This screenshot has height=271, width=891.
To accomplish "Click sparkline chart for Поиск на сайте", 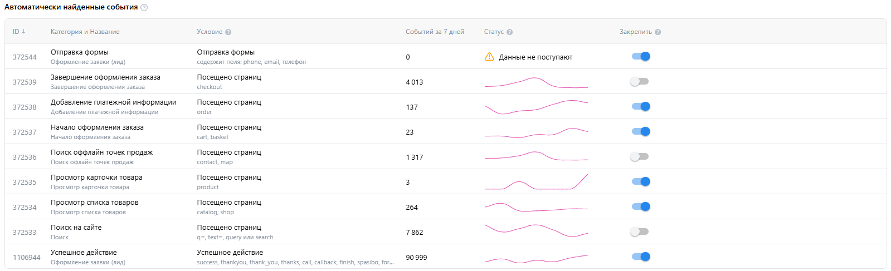I will pos(536,230).
